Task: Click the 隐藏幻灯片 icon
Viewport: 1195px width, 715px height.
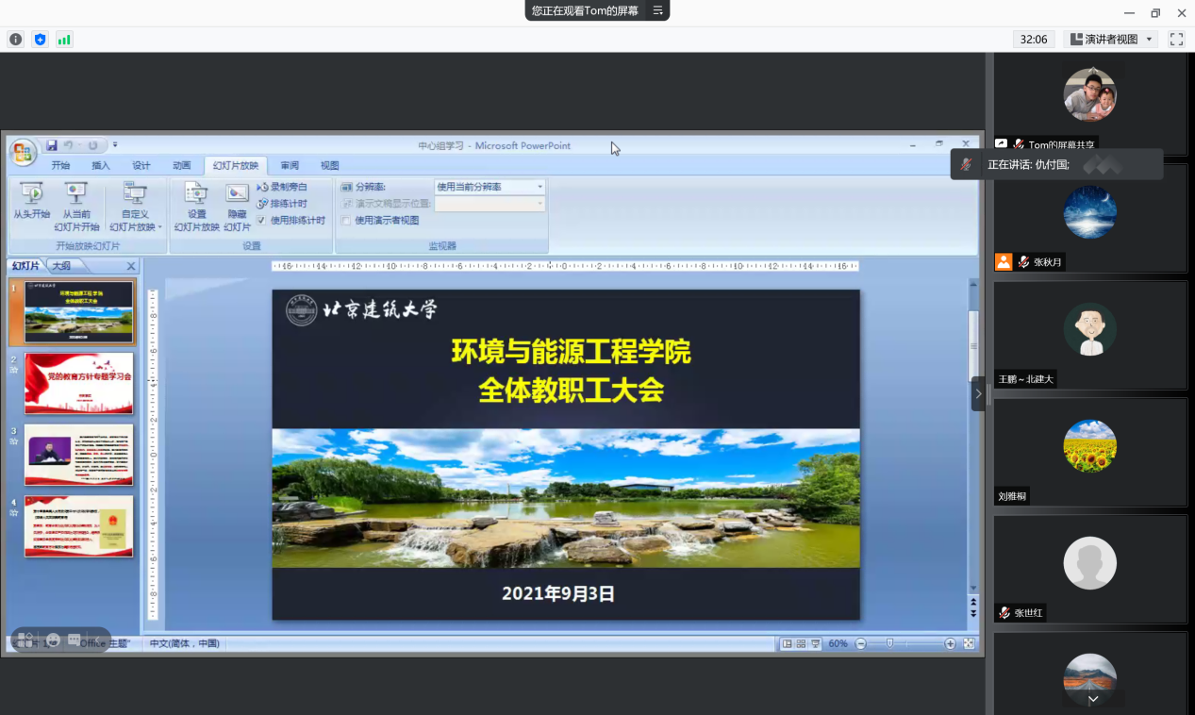Action: pos(237,194)
